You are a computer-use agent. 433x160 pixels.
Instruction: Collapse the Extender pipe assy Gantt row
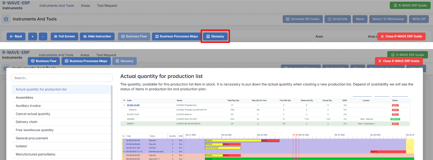coord(124,151)
